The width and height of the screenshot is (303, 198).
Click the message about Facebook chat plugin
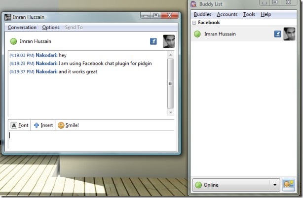tap(80, 64)
